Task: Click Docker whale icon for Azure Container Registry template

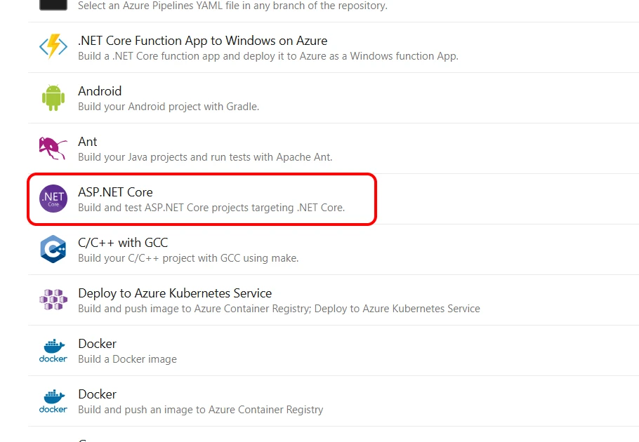Action: pos(53,401)
